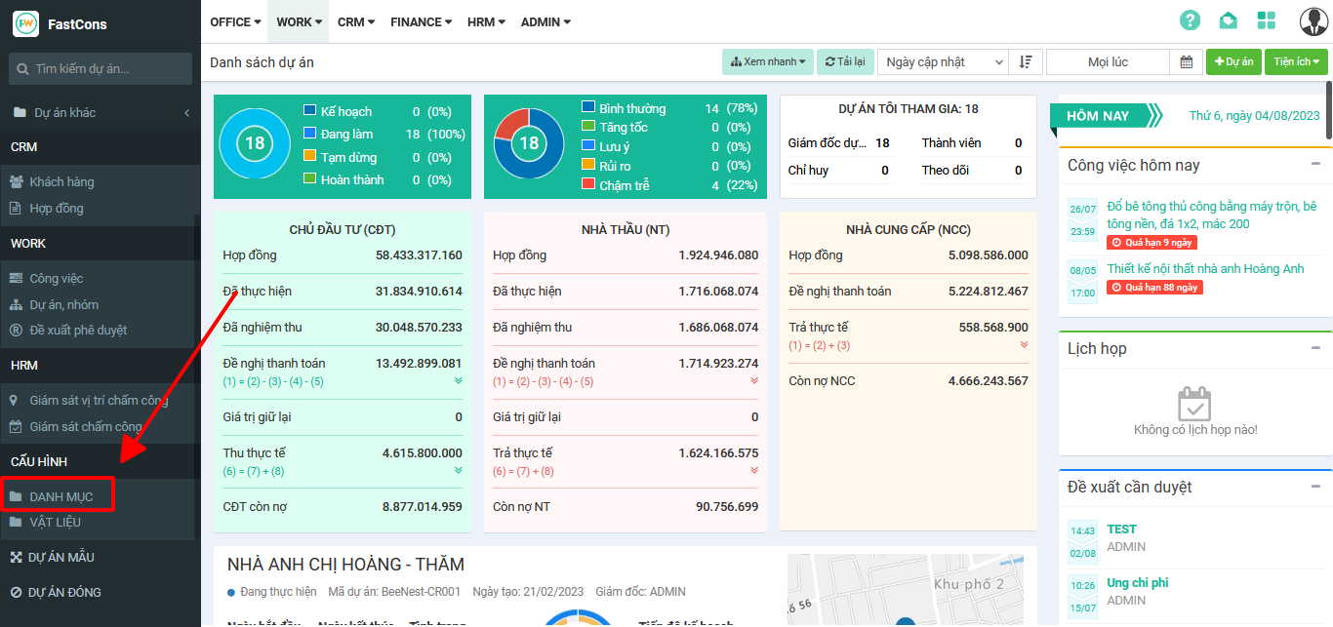This screenshot has width=1333, height=627.
Task: Click the FastCons logo icon
Action: click(25, 23)
